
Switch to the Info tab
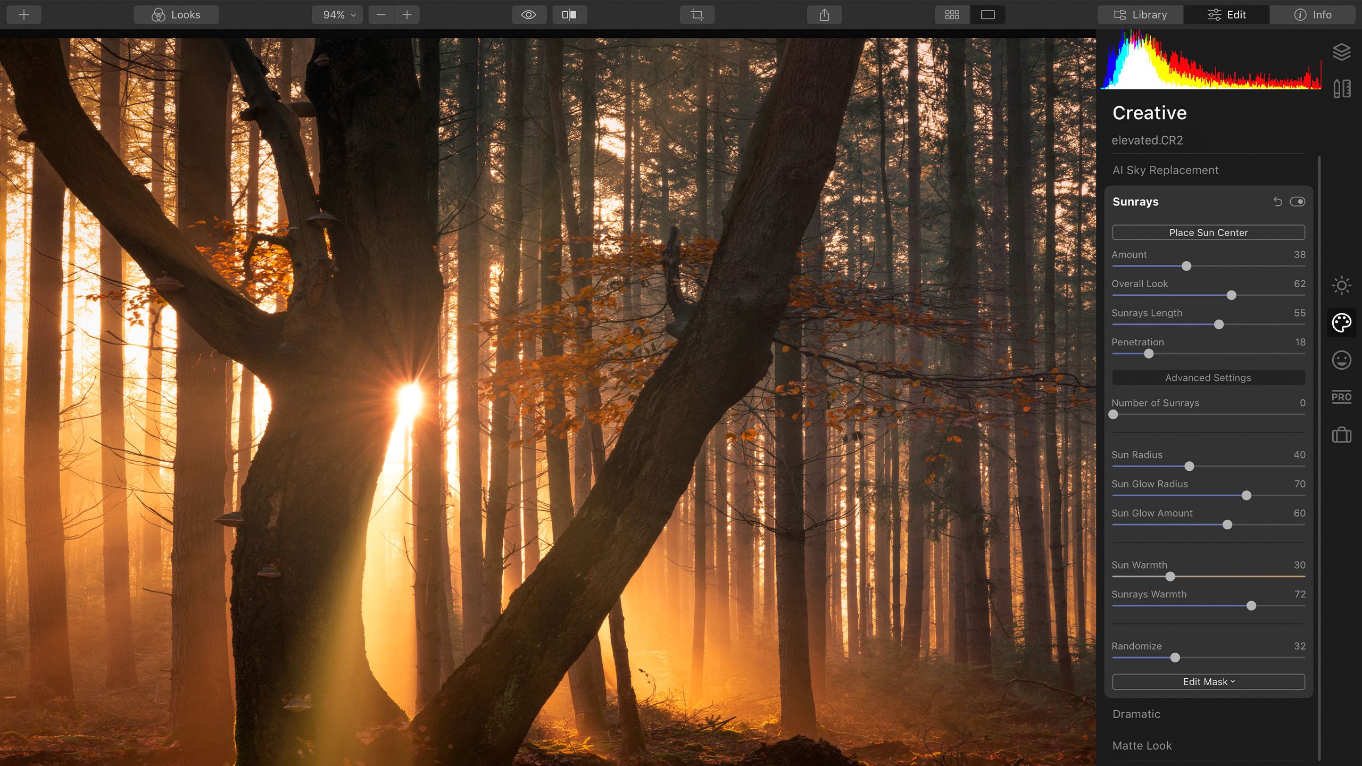click(1313, 15)
